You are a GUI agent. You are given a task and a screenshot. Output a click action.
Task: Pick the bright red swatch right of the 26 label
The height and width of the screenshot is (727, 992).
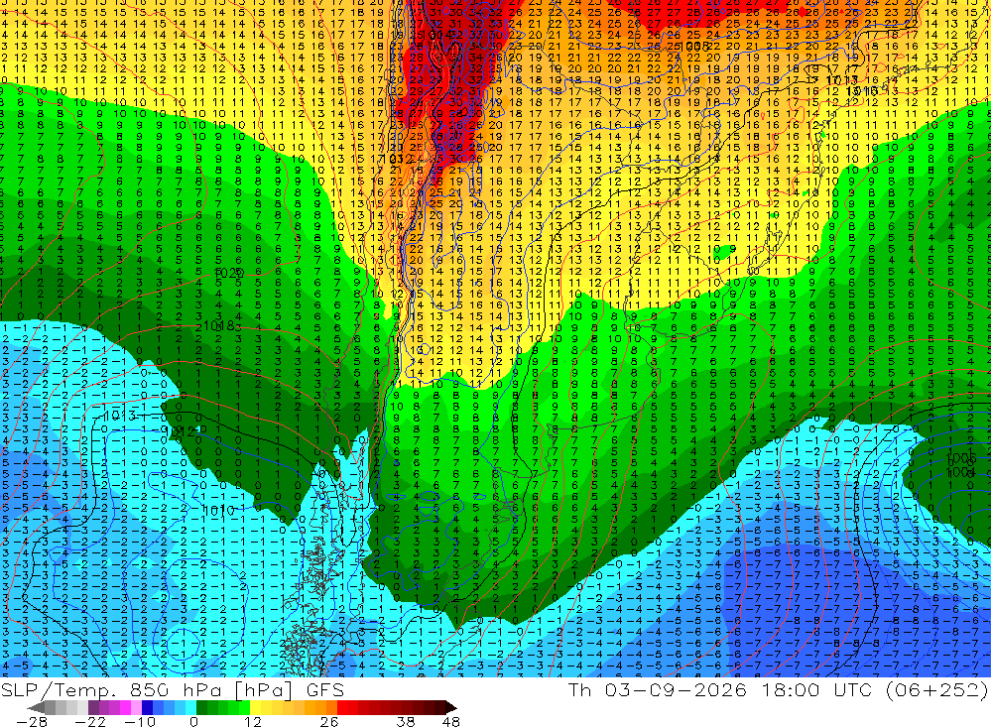[342, 707]
